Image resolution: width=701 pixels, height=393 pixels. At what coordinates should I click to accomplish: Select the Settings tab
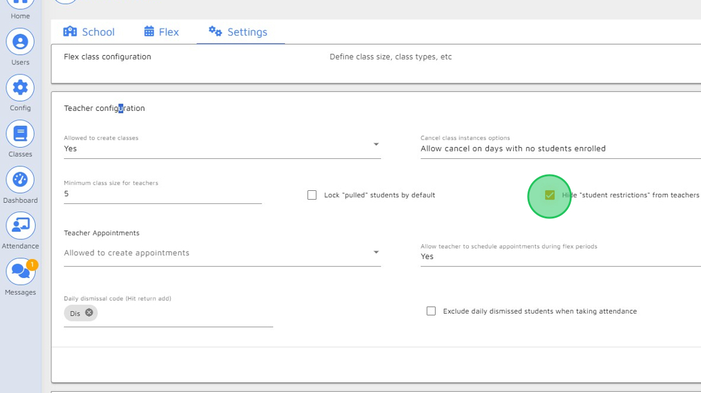238,32
